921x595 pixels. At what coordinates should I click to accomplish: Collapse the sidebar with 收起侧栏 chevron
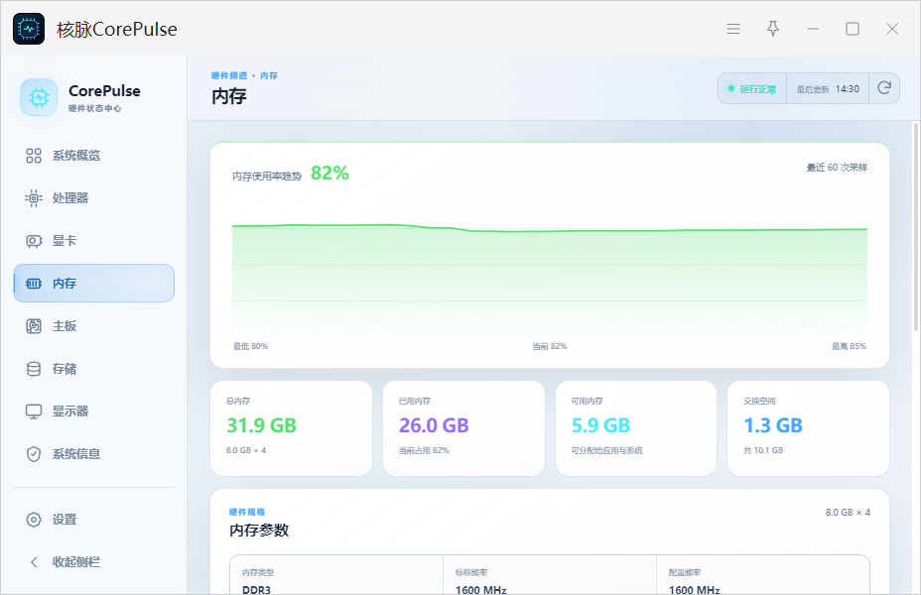point(34,562)
